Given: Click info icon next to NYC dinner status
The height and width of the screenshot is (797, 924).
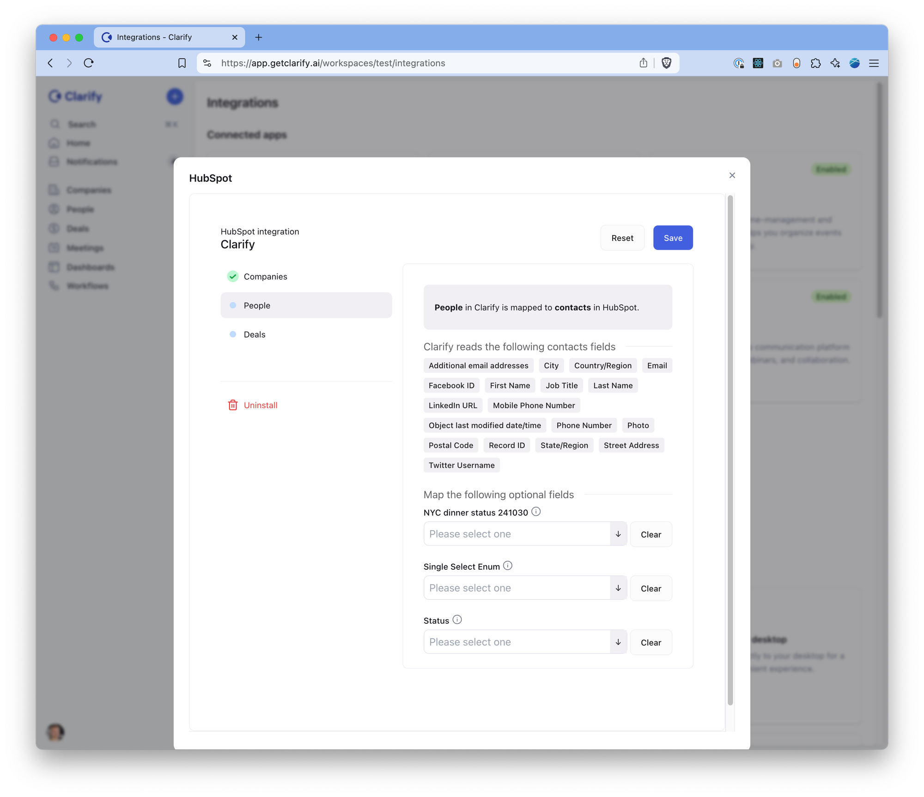Looking at the screenshot, I should (x=536, y=512).
